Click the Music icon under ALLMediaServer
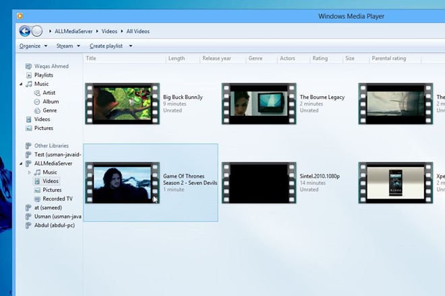 (38, 172)
